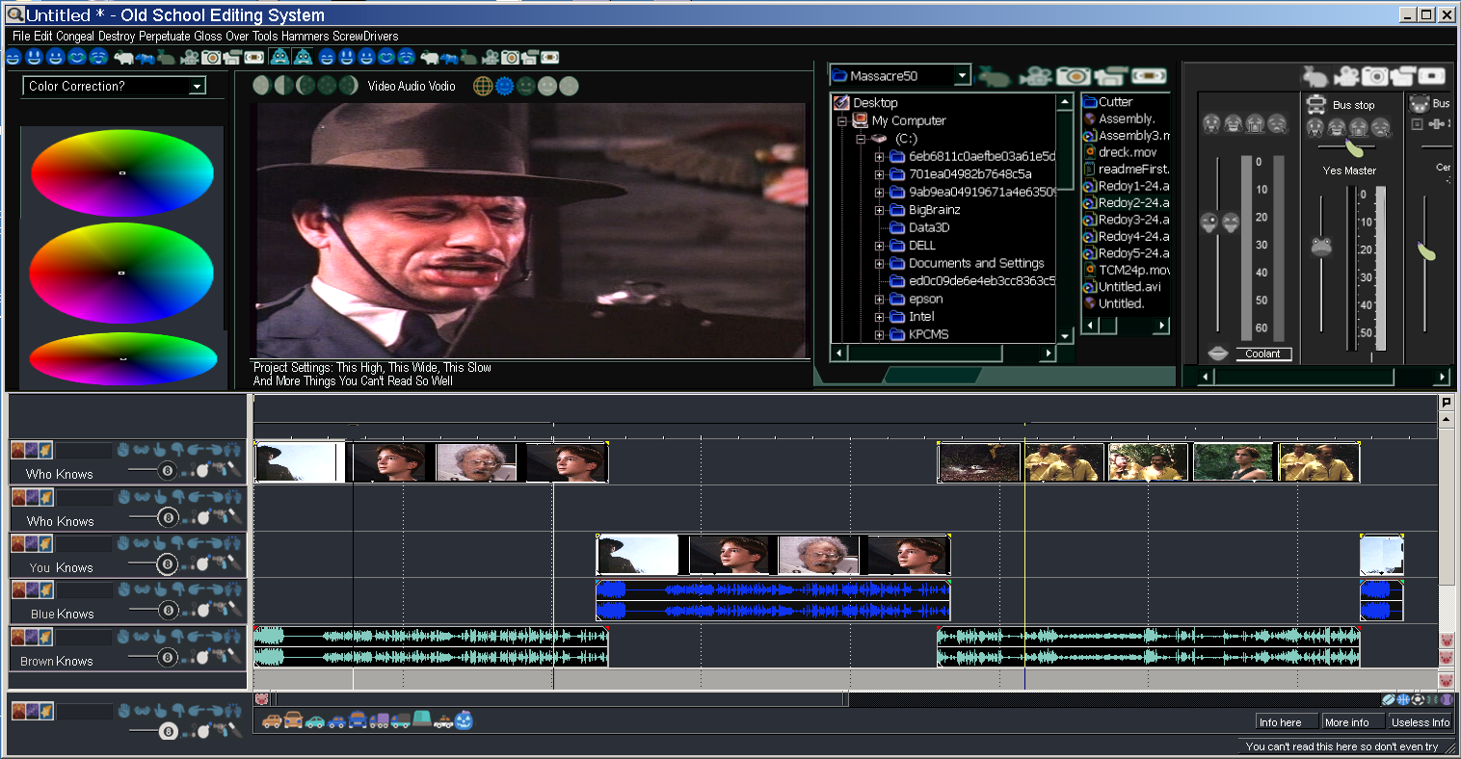Open the File menu
This screenshot has height=759, width=1461.
click(21, 36)
